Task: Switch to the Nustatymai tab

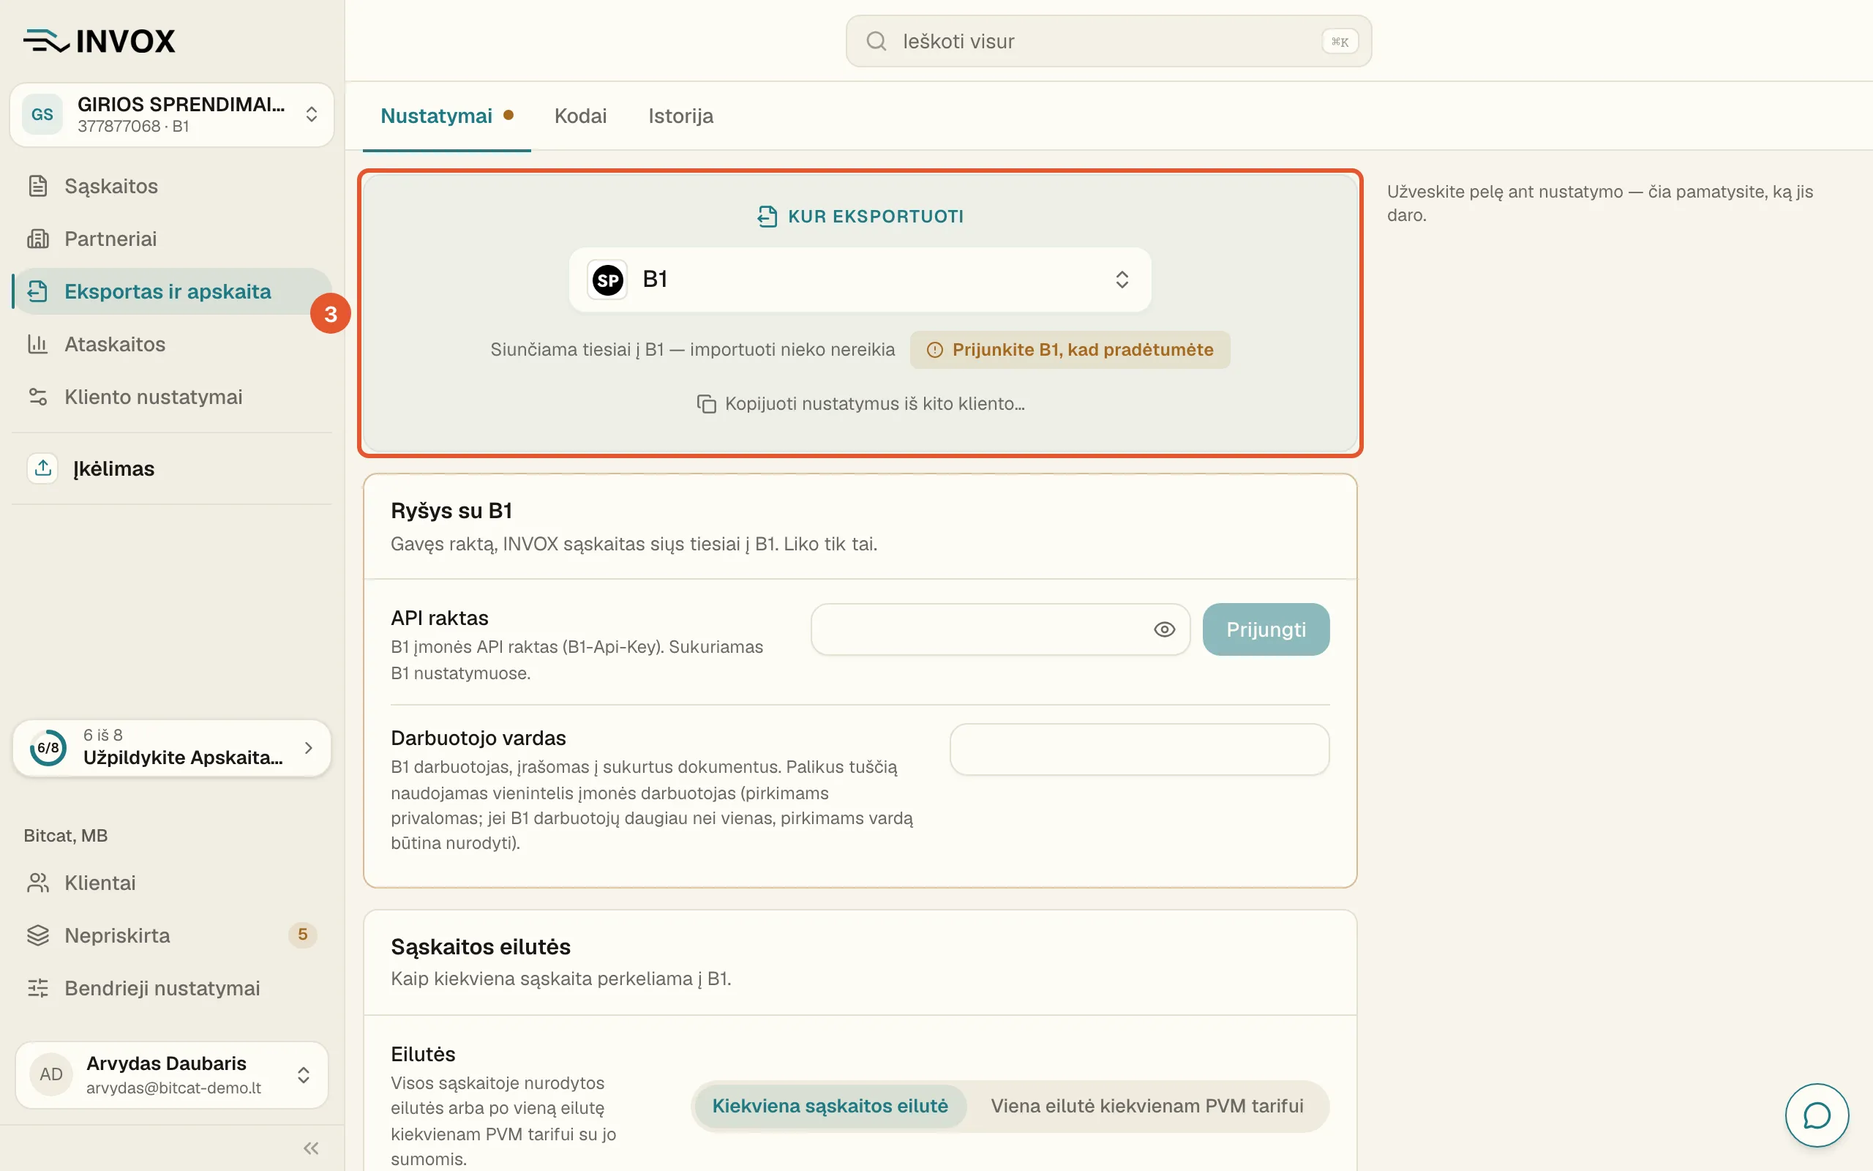Action: 446,116
